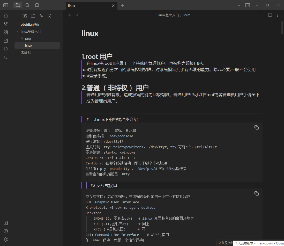The height and width of the screenshot is (246, 284).
Task: Open the tab list chevron dropdown
Action: (x=239, y=5)
